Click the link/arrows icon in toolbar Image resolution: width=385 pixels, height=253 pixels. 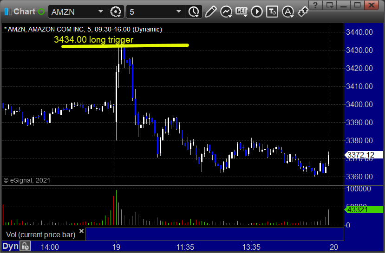coord(303,12)
